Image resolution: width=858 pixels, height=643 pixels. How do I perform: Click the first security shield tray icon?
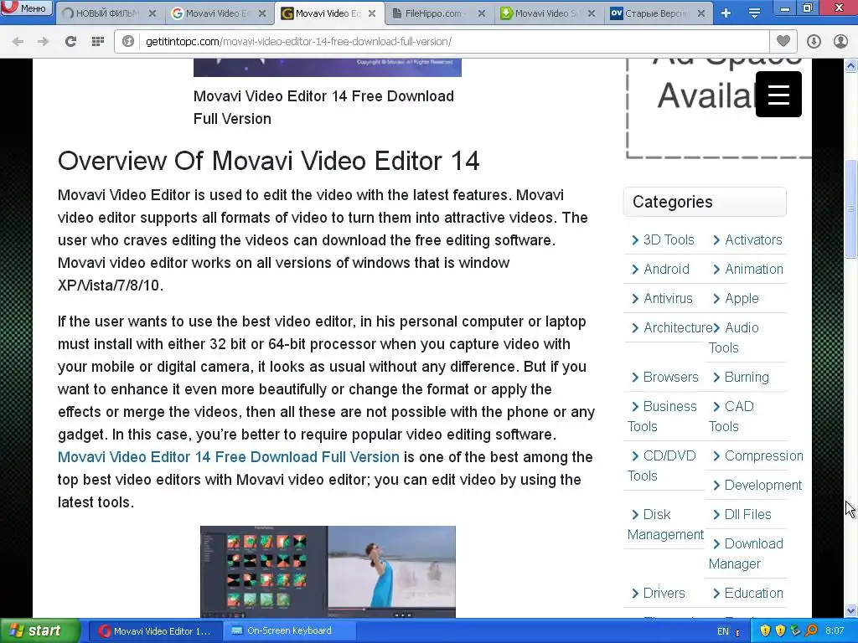point(765,631)
